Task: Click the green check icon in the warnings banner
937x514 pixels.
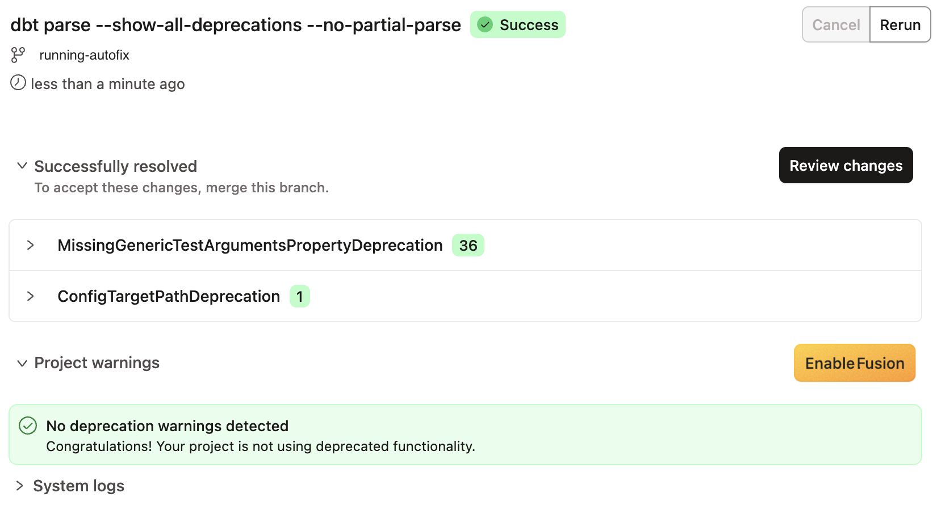Action: coord(27,425)
